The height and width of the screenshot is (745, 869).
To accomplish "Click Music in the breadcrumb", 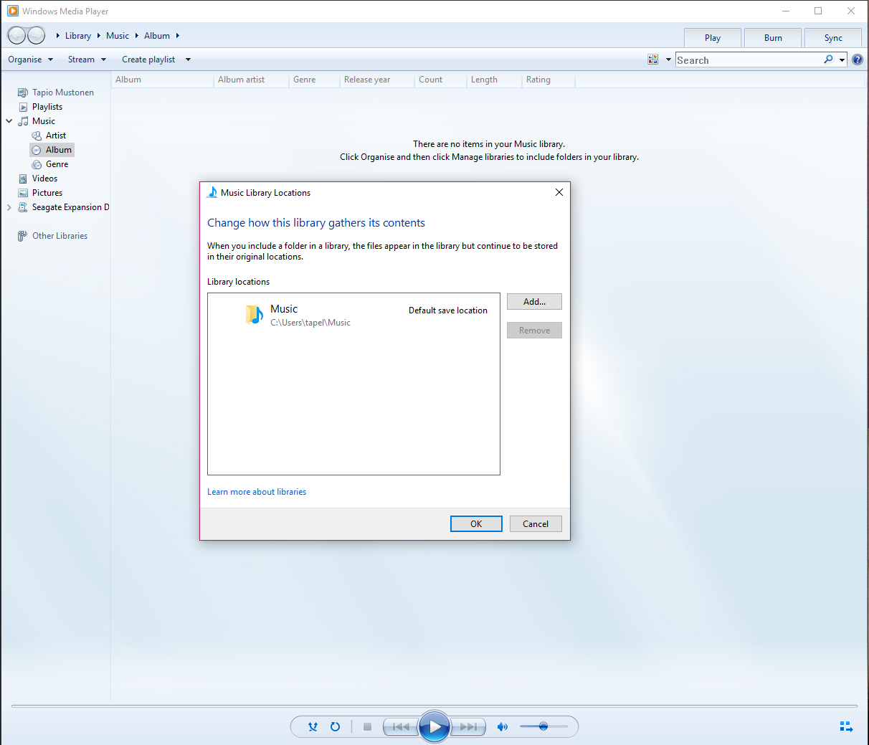I will (x=118, y=36).
